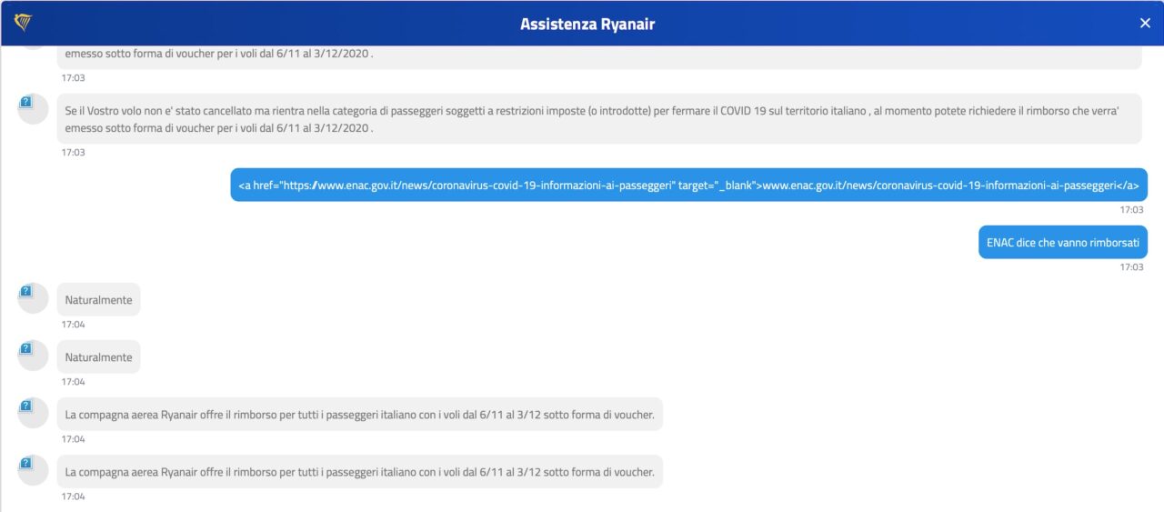This screenshot has height=512, width=1164.
Task: Close the Assistenza Ryanair chat window
Action: point(1145,24)
